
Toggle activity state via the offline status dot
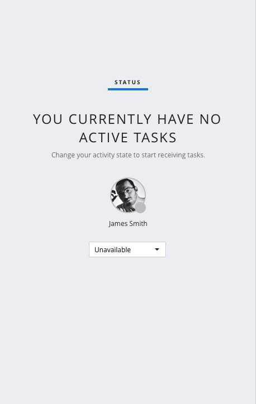141,208
